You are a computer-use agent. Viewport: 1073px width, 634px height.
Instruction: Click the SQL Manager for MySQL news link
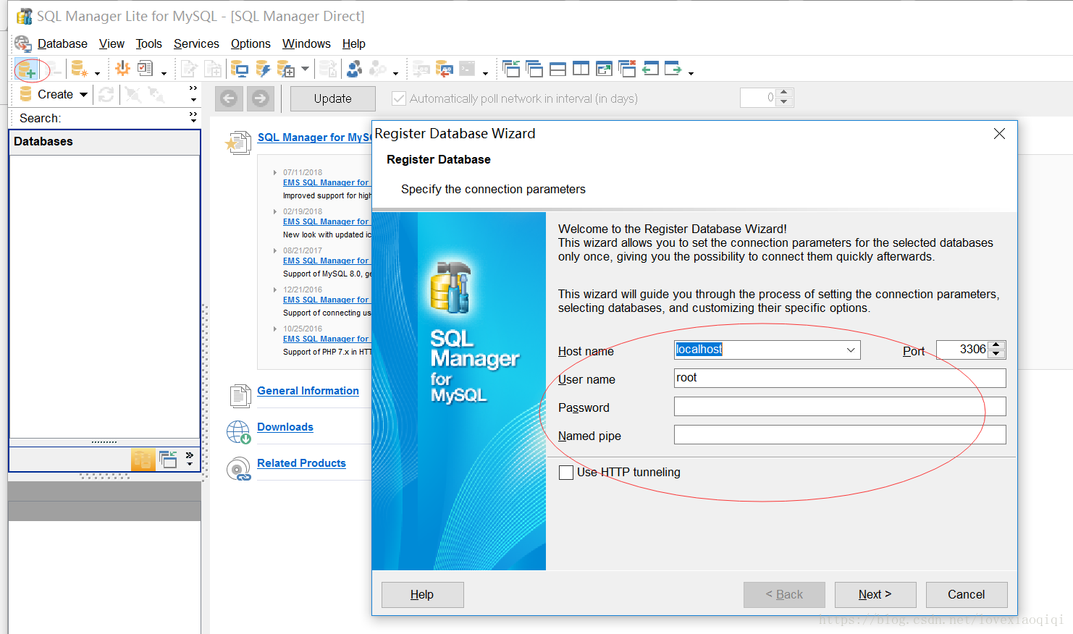pos(315,138)
